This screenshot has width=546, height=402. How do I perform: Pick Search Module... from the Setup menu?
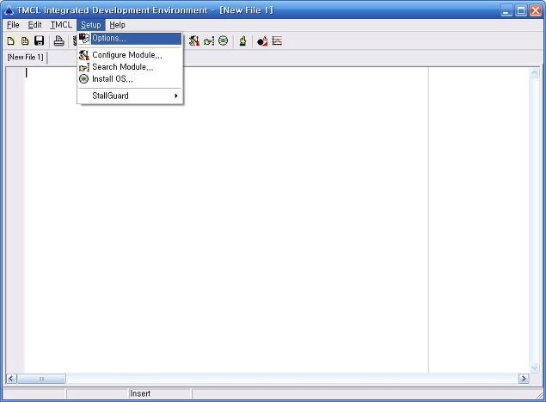coord(130,67)
